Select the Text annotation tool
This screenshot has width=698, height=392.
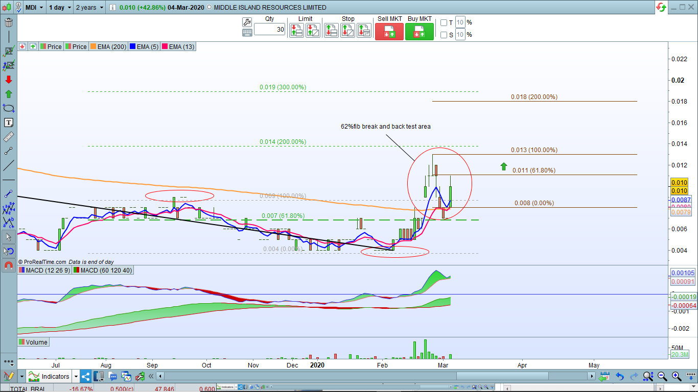[8, 122]
